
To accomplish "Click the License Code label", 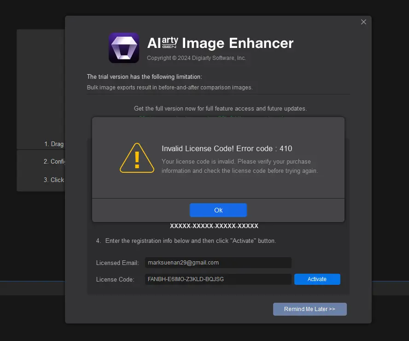I will tap(115, 279).
